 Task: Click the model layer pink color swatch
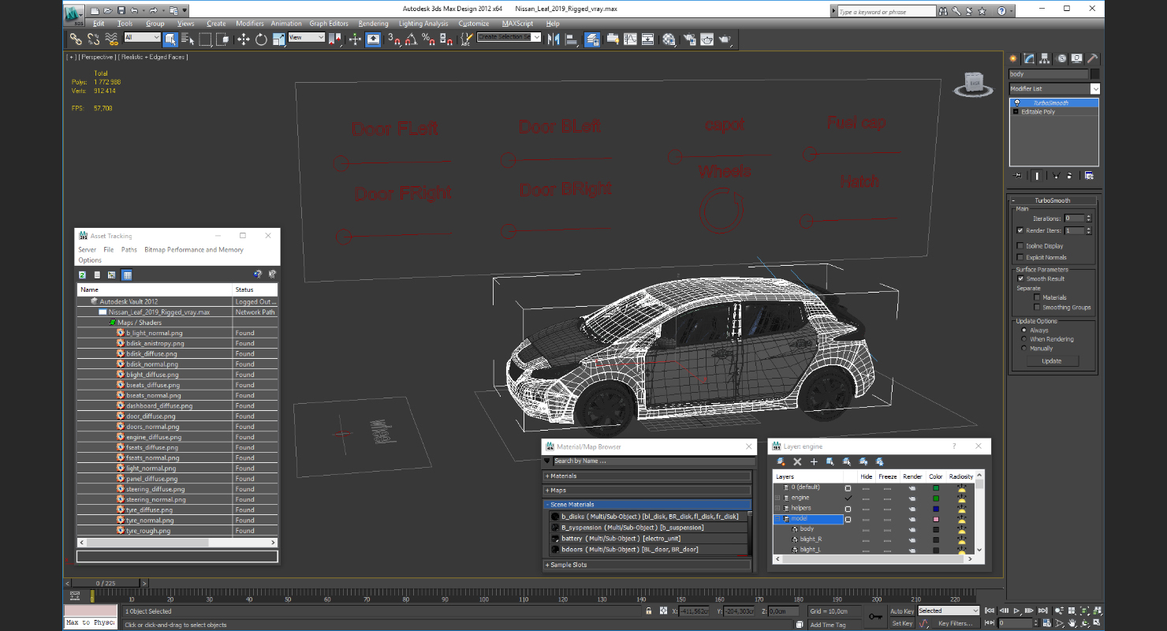pyautogui.click(x=936, y=519)
